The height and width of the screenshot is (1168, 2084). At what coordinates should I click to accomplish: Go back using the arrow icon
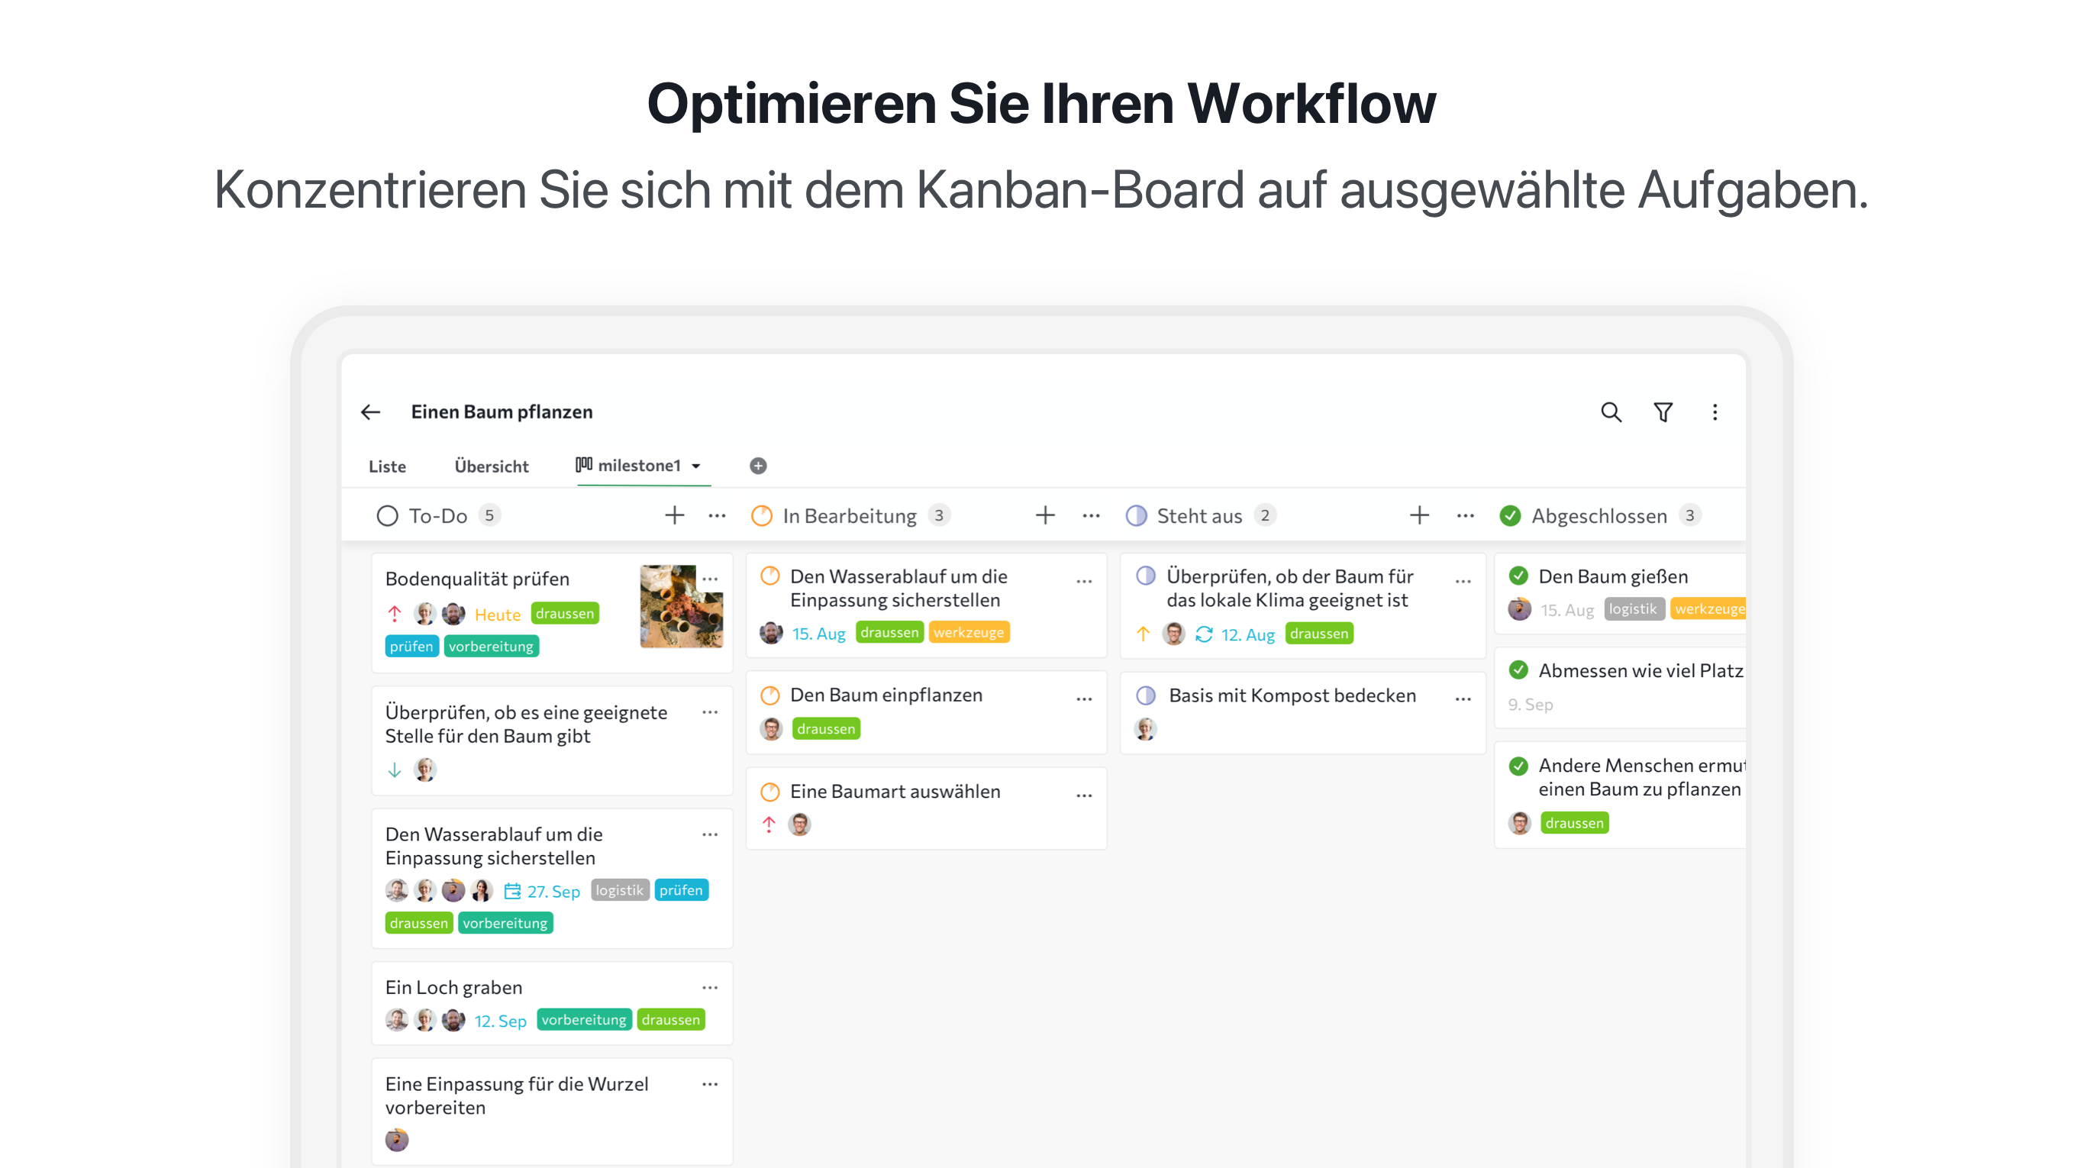(x=370, y=412)
